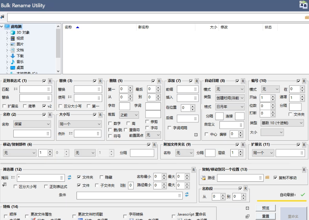Click the 音乐 note icon in tree
This screenshot has height=220, width=309.
click(x=13, y=62)
